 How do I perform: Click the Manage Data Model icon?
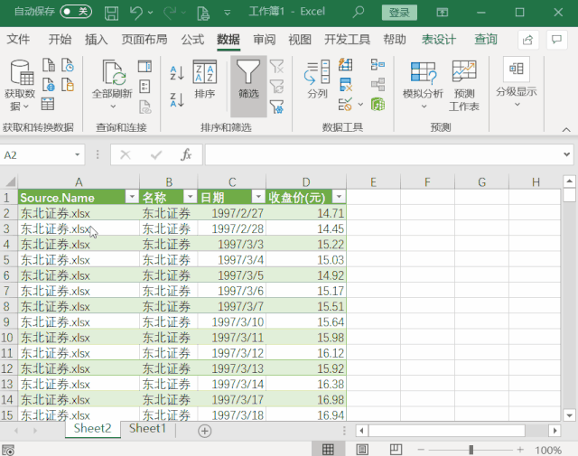click(378, 105)
